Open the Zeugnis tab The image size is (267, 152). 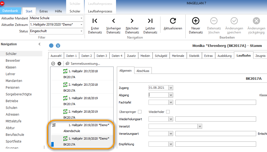[260, 56]
